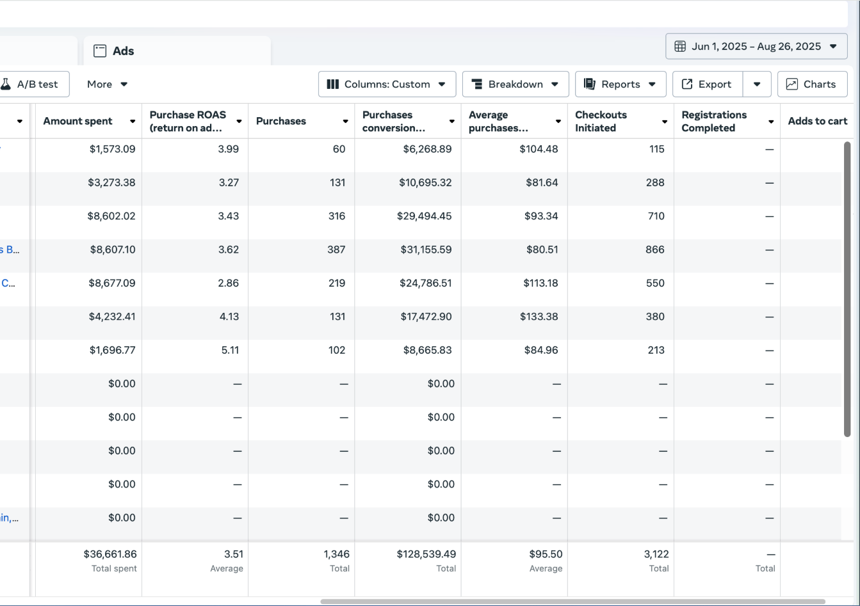860x606 pixels.
Task: Click the Adds to cart column header
Action: click(x=817, y=121)
